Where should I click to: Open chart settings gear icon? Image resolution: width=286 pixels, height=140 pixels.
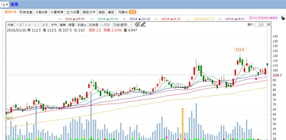[x=137, y=24]
